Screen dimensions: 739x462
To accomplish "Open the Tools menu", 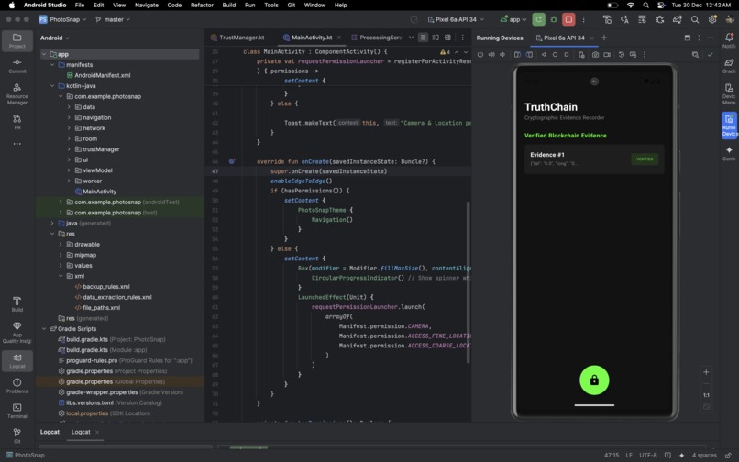I will [x=271, y=5].
